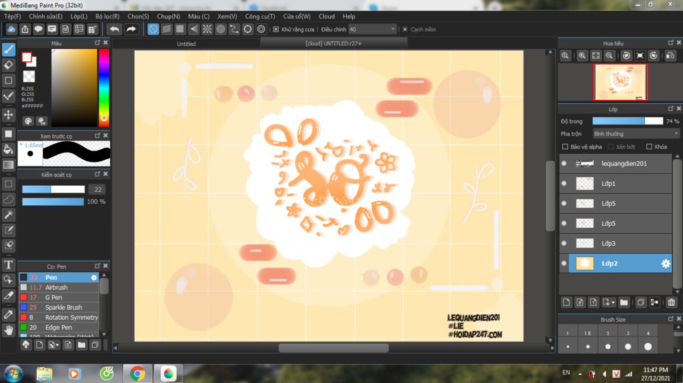The height and width of the screenshot is (383, 683).
Task: Open the Cloud menu
Action: click(327, 16)
